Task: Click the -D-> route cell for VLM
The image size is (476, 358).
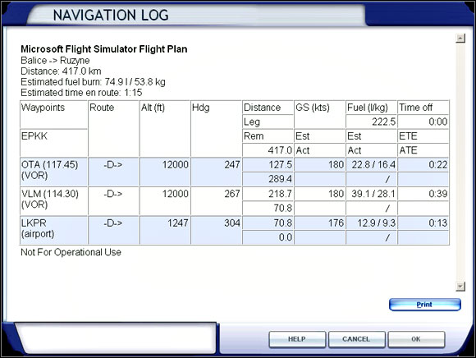Action: click(113, 200)
